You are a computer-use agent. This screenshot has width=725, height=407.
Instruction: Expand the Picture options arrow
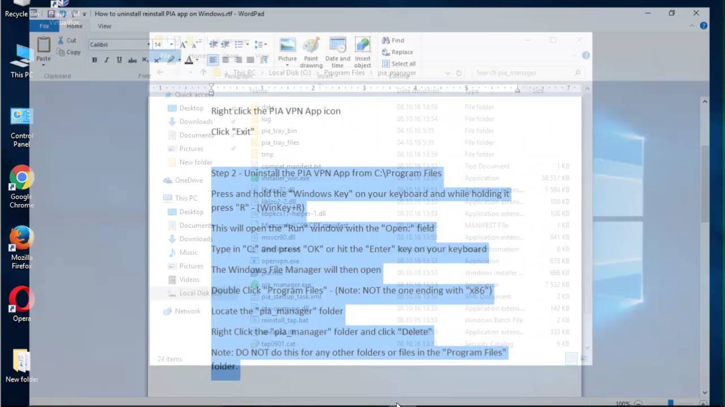(x=287, y=66)
